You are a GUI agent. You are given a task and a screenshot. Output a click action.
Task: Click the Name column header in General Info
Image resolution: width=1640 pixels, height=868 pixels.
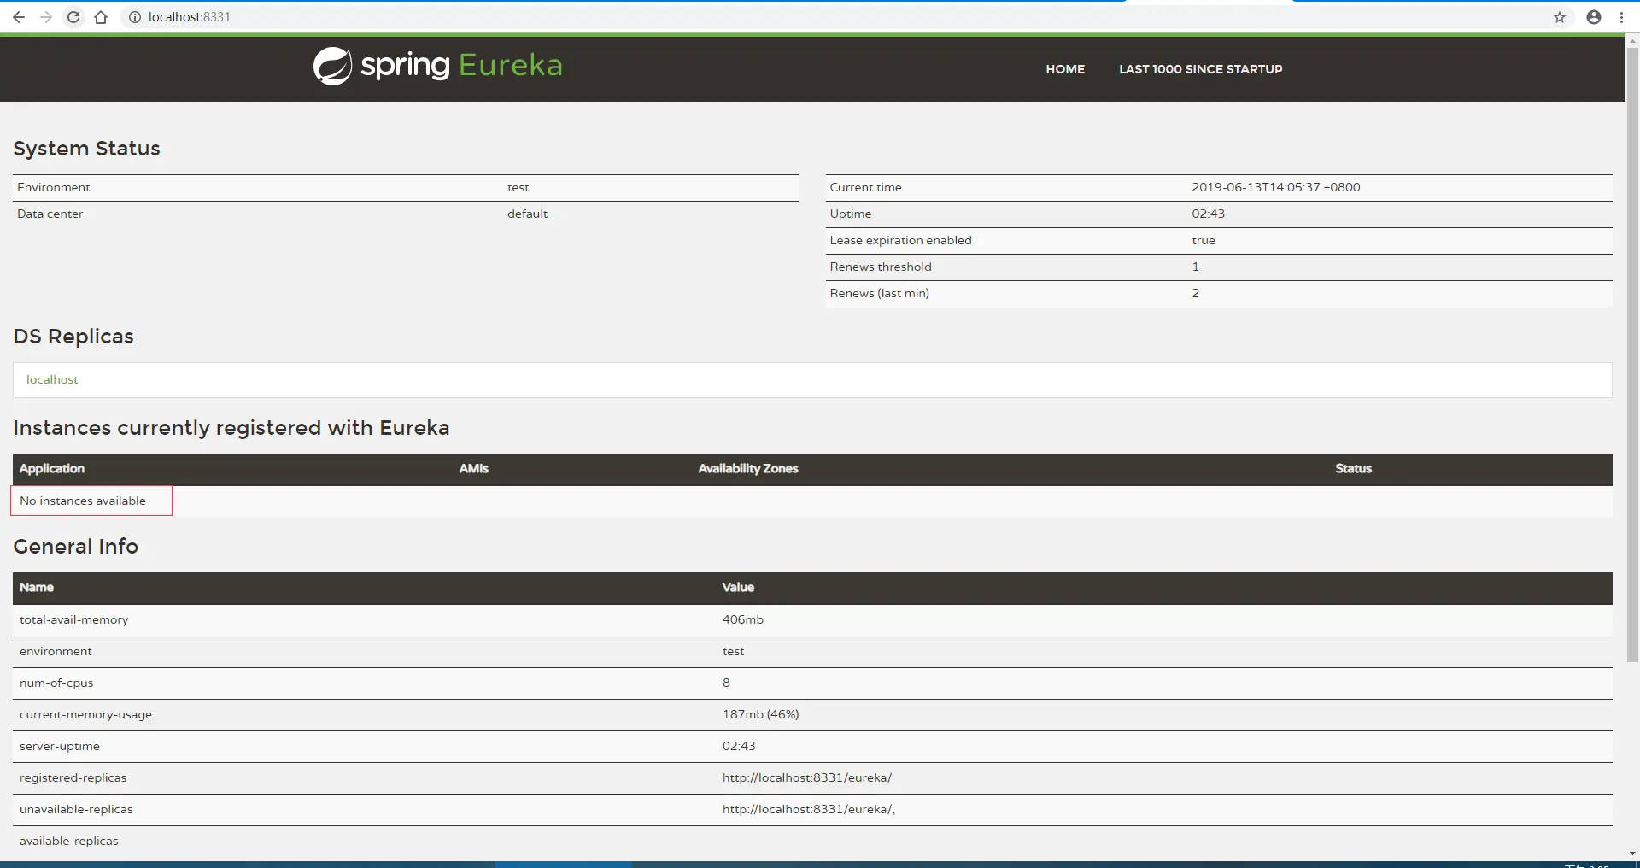click(37, 588)
